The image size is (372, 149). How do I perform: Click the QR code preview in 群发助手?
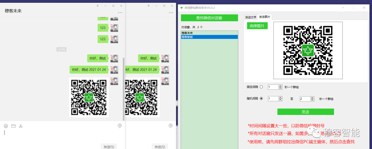tap(308, 50)
